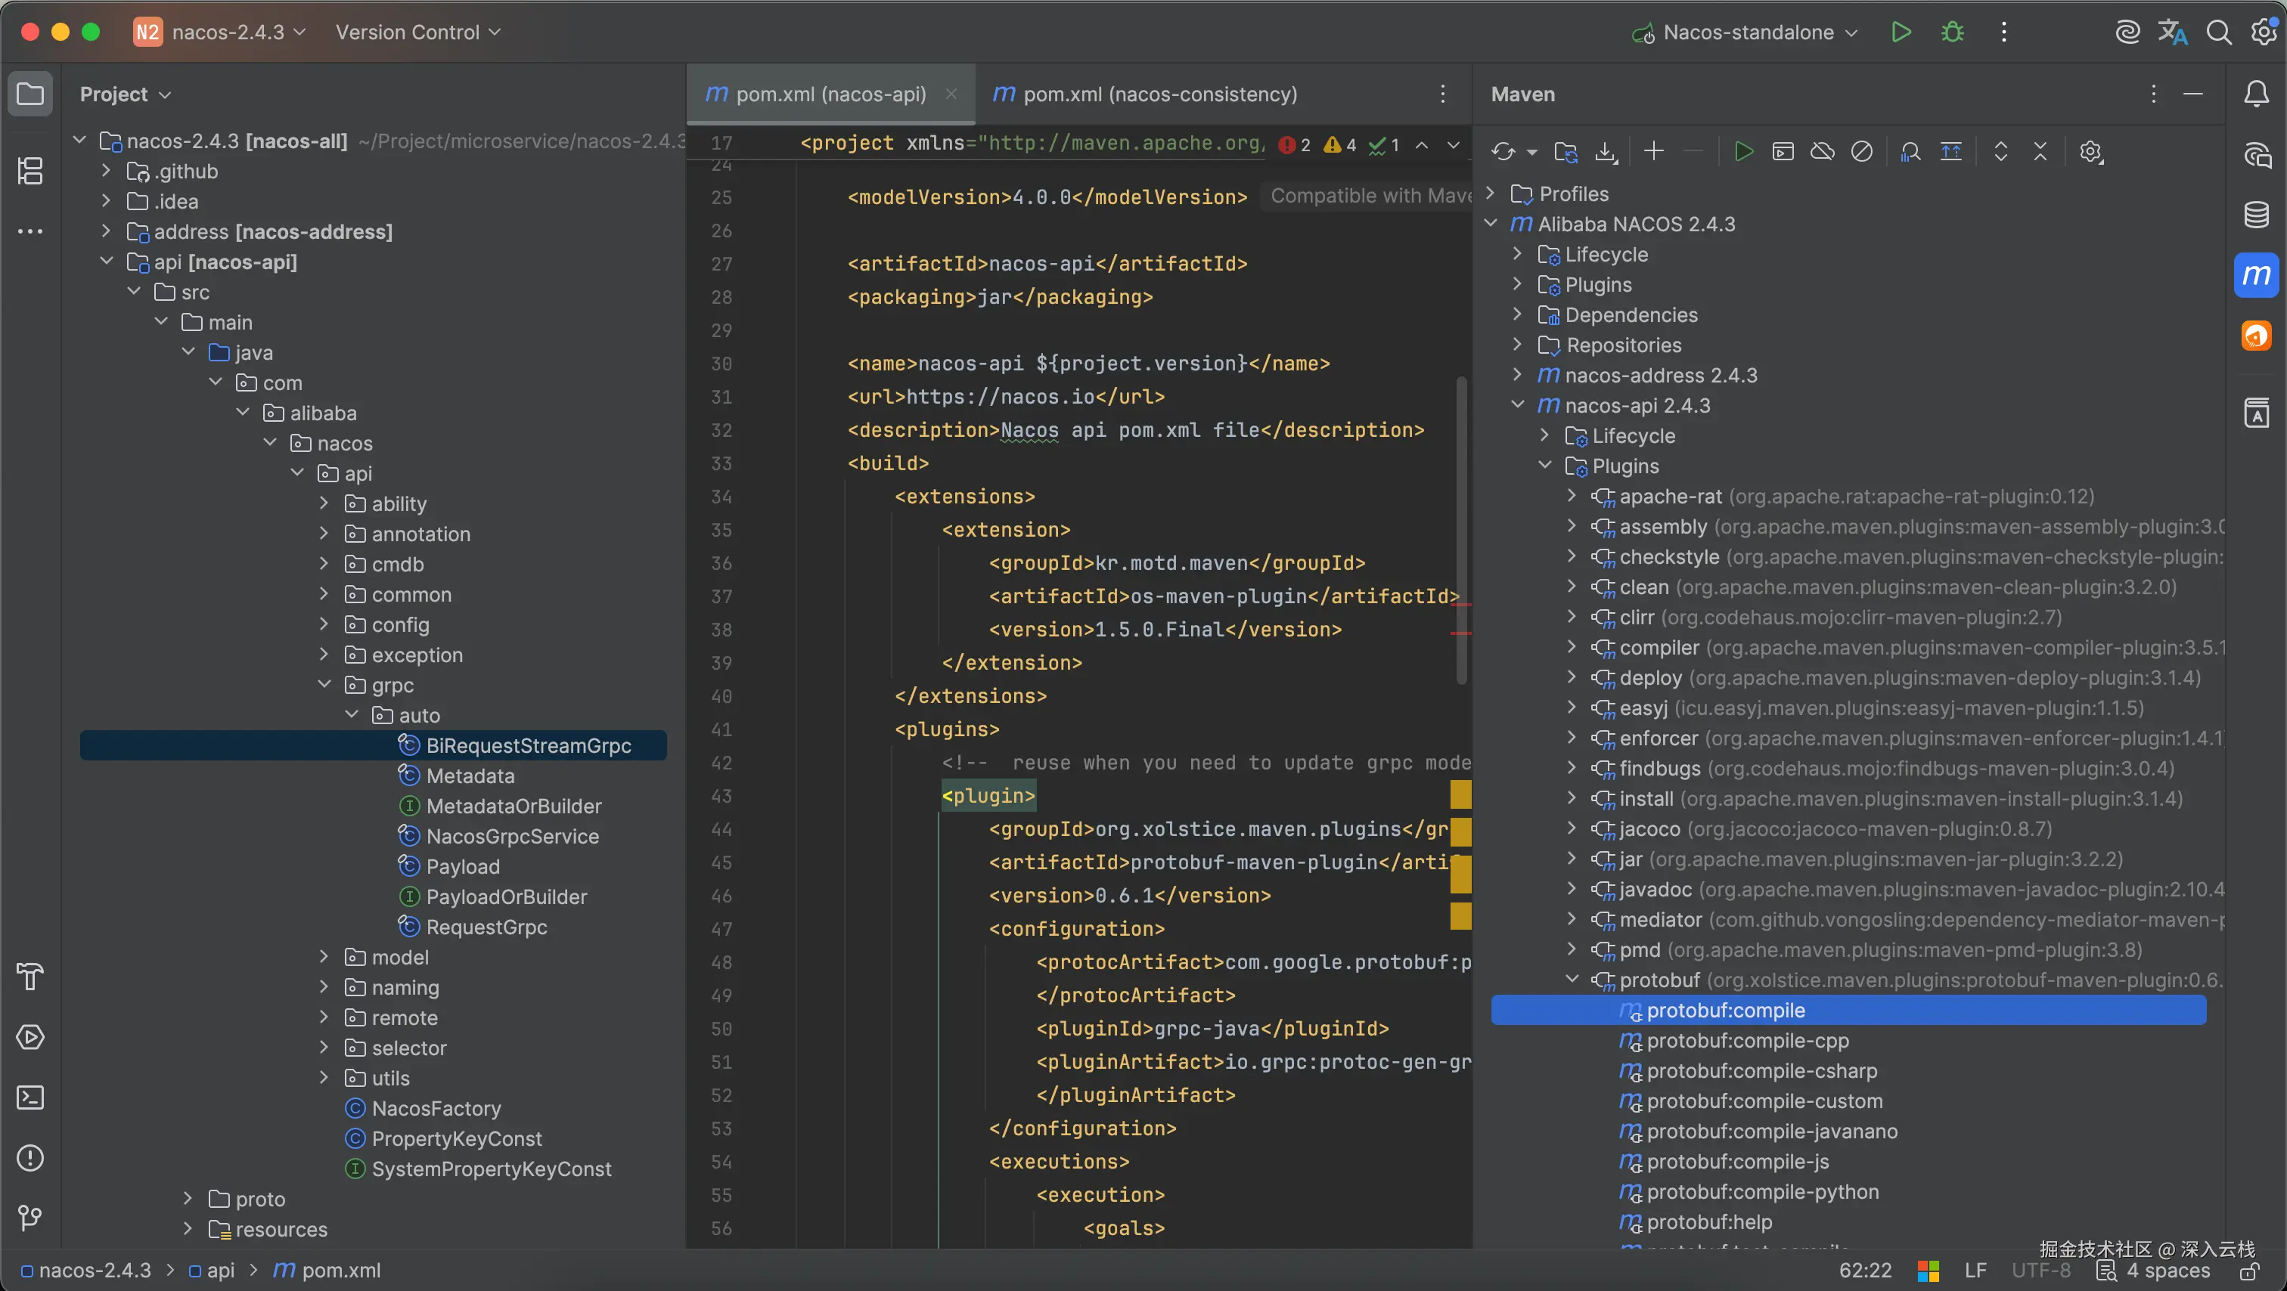Toggle skip tests mode in Maven
The image size is (2287, 1291).
(1862, 152)
